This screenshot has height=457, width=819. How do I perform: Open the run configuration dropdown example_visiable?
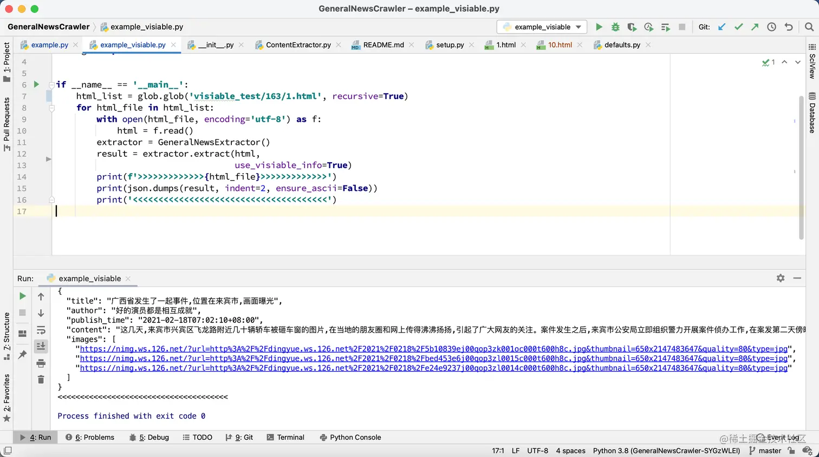click(542, 27)
